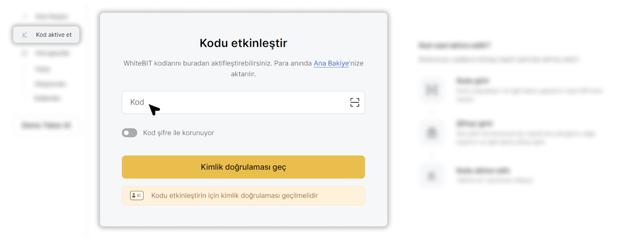Screen dimensions: 632x241
Task: Click blurred icon in third guide step
Action: tap(432, 176)
